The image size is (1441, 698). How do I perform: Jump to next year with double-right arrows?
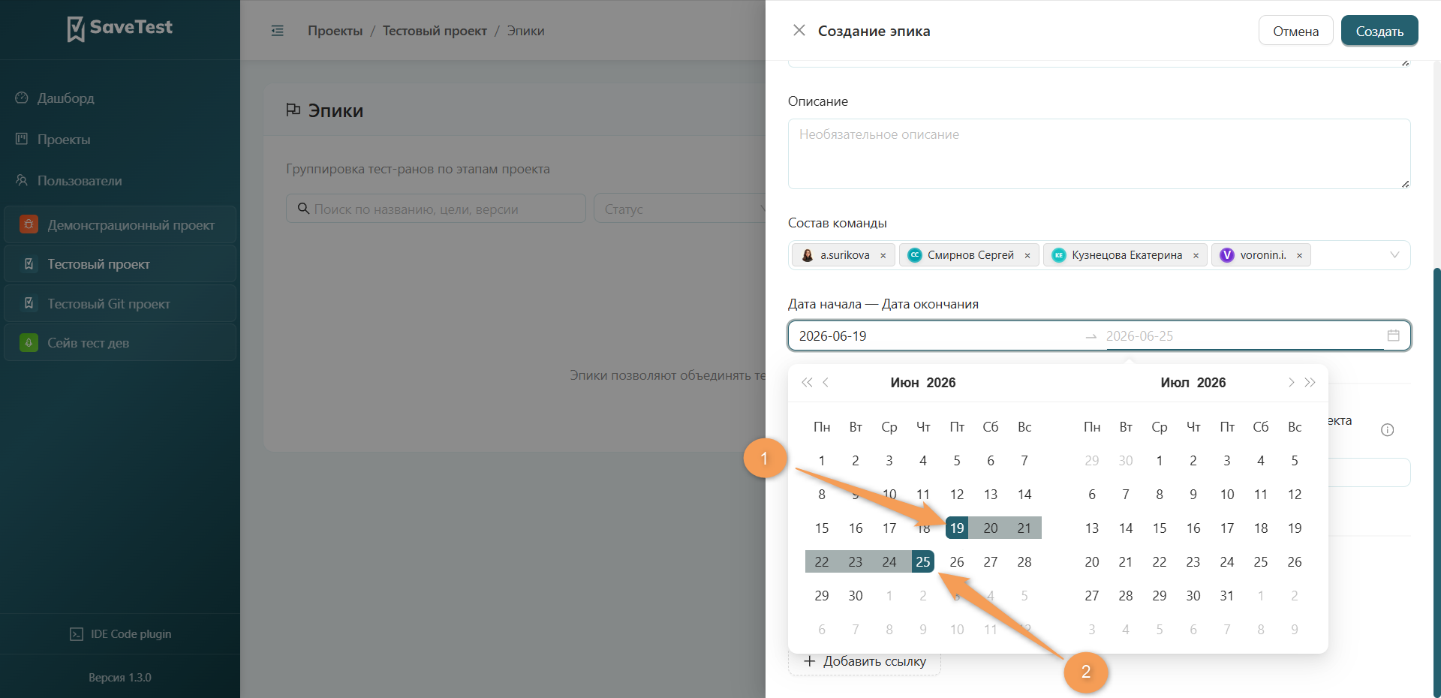tap(1310, 382)
